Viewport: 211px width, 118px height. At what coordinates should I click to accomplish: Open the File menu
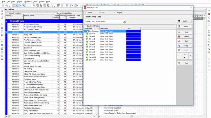click(4, 2)
